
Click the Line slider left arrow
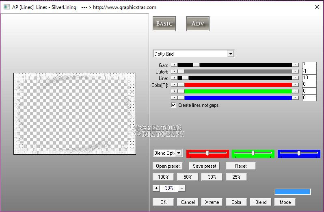click(x=174, y=78)
